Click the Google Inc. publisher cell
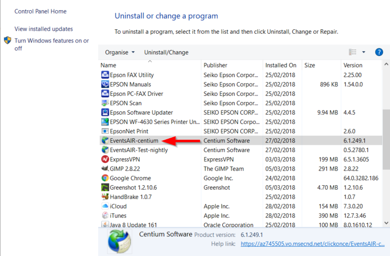 [x=218, y=178]
